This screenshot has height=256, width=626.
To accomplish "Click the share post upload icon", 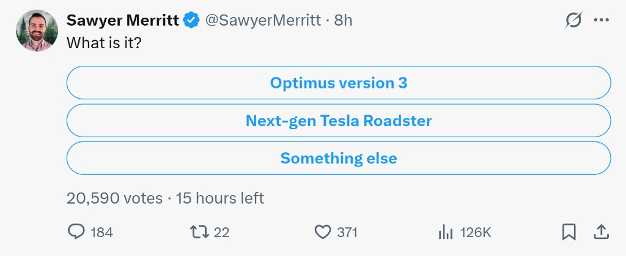I will pyautogui.click(x=601, y=232).
